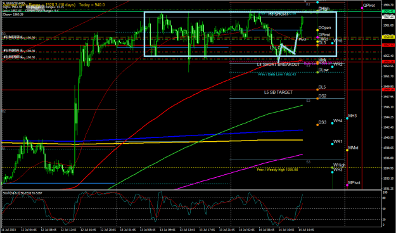Viewport: 396px width, 233px height.
Task: Click the L5 SB TARGET label
Action: 278,92
